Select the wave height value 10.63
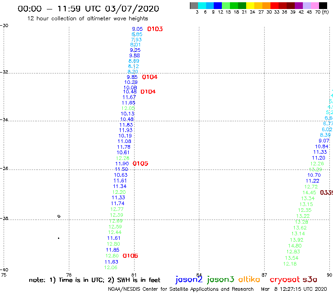Image resolution: width=333 pixels, height=293 pixels. (x=121, y=175)
